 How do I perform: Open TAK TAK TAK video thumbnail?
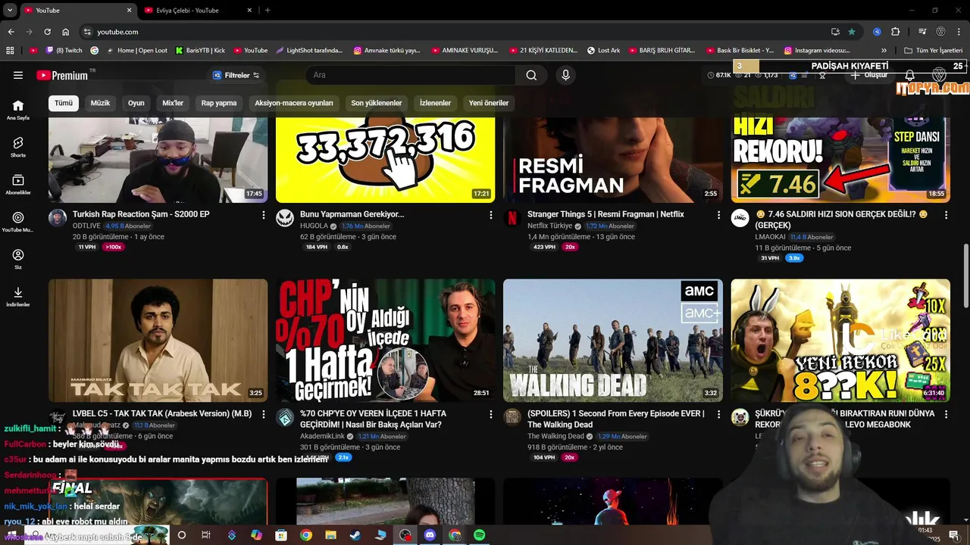[x=158, y=341]
